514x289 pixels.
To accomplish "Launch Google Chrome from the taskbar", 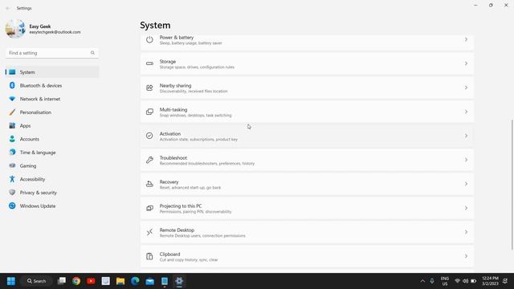I will click(76, 281).
